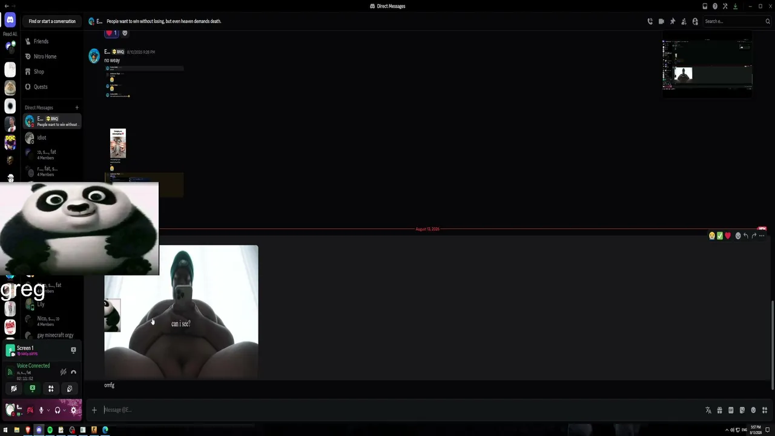Click the translate icon in message bar
The image size is (775, 436).
(x=708, y=410)
